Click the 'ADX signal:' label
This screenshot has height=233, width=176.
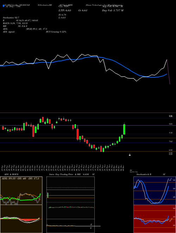(x=9, y=32)
